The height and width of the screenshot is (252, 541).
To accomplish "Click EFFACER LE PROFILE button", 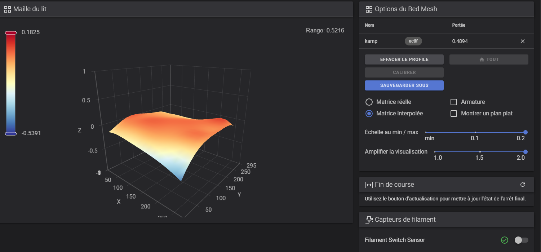I will (404, 59).
